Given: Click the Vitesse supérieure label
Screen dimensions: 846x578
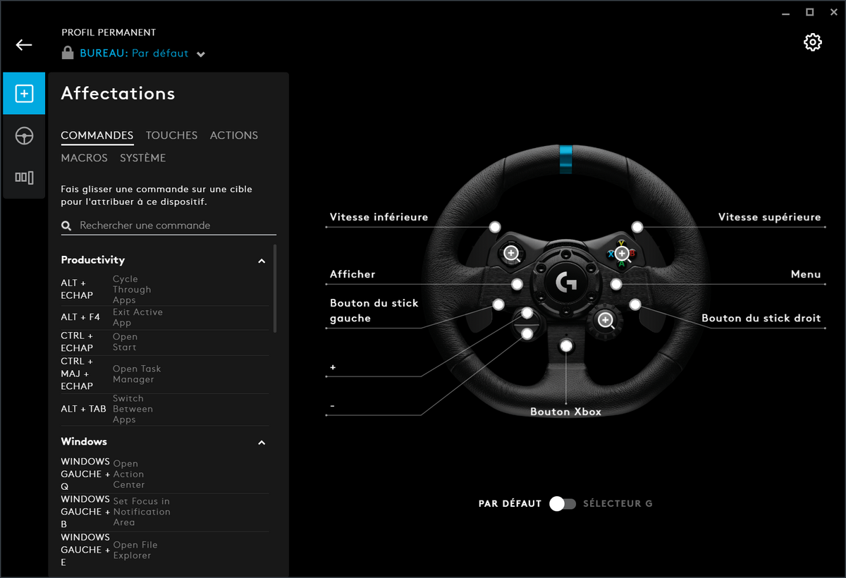Looking at the screenshot, I should [x=770, y=217].
